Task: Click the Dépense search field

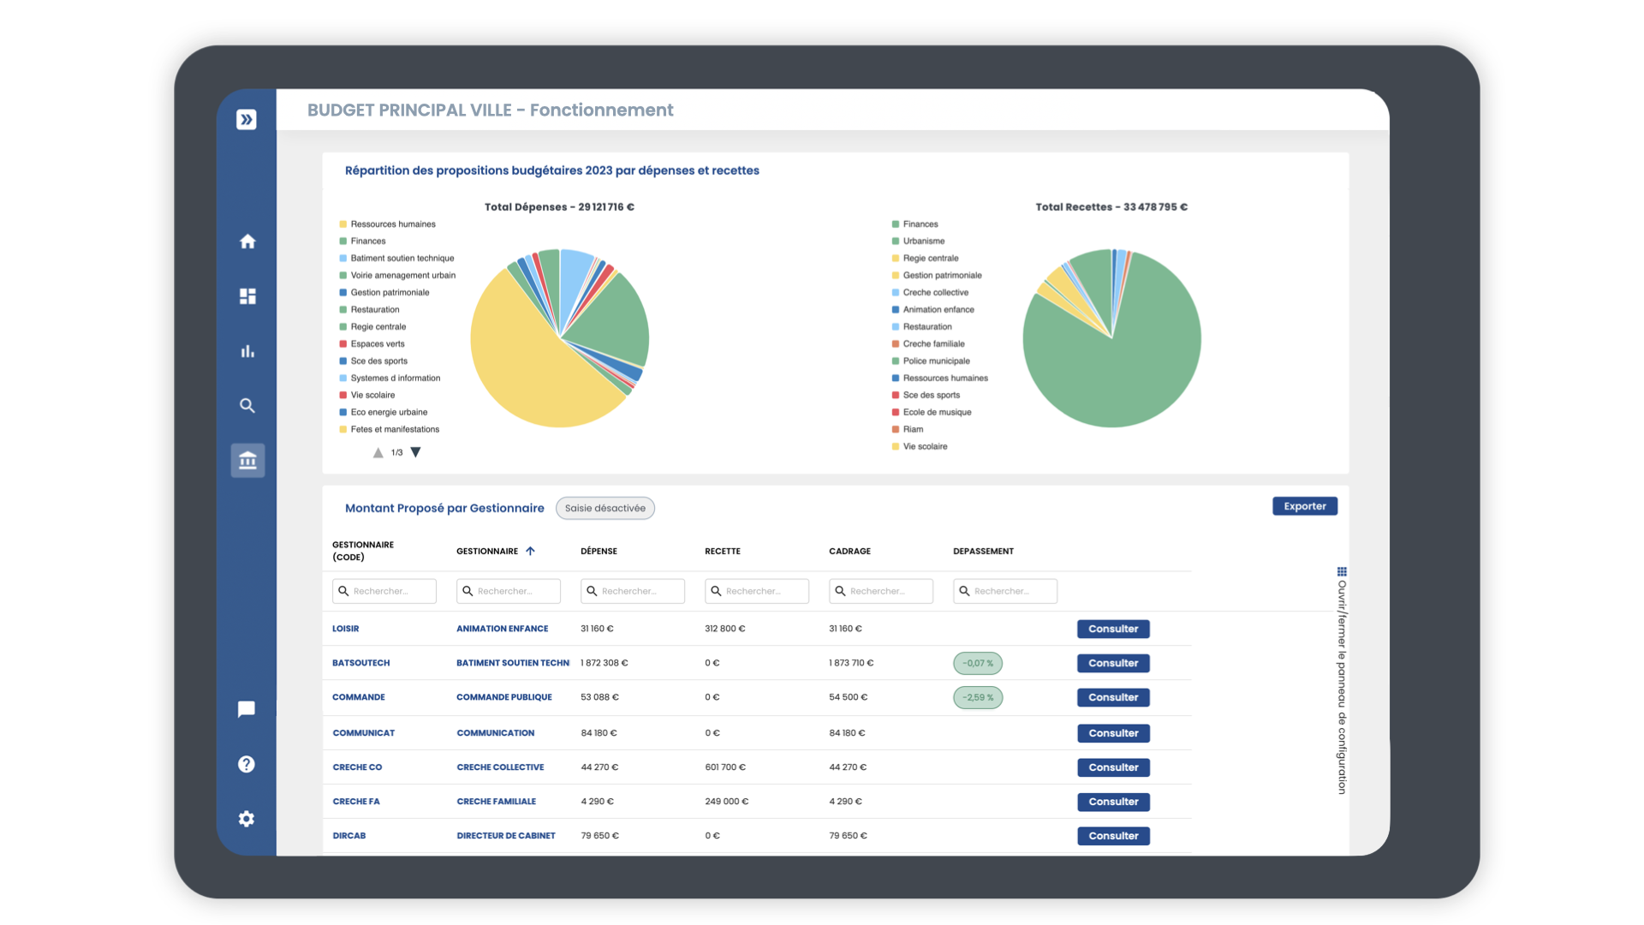Action: pyautogui.click(x=632, y=591)
